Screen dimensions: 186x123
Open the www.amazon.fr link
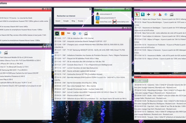(106, 14)
